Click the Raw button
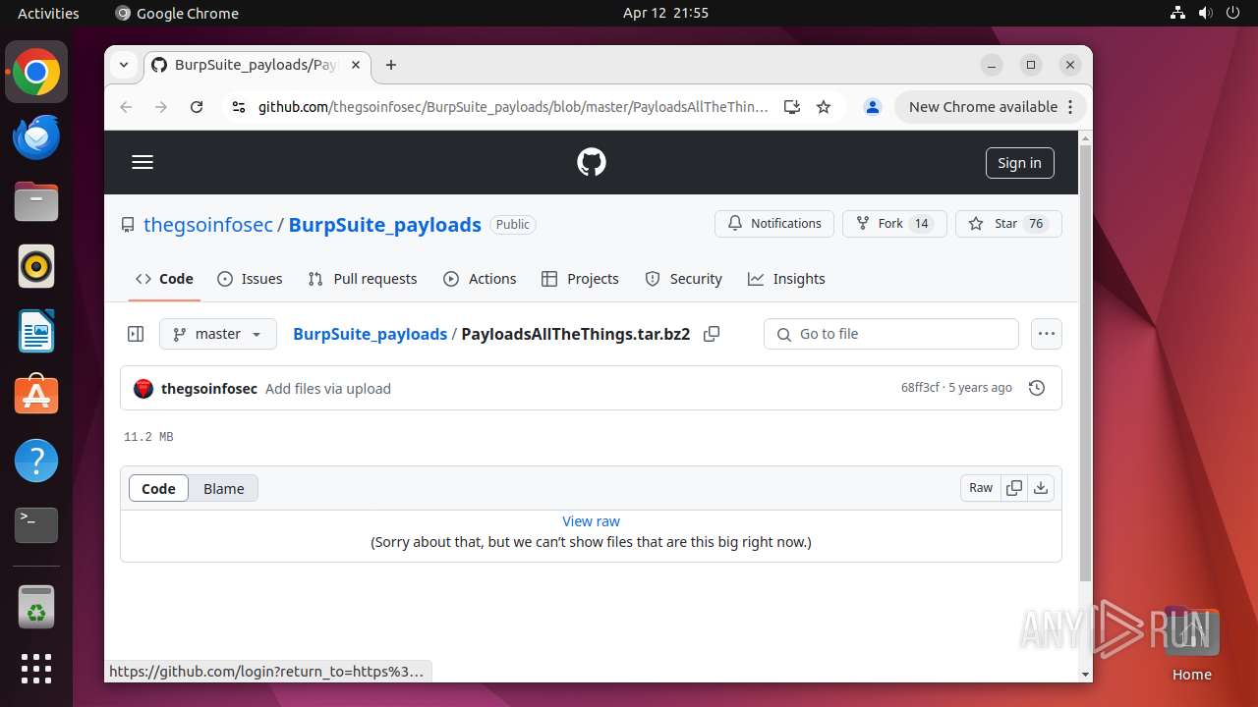This screenshot has width=1258, height=707. click(x=981, y=488)
